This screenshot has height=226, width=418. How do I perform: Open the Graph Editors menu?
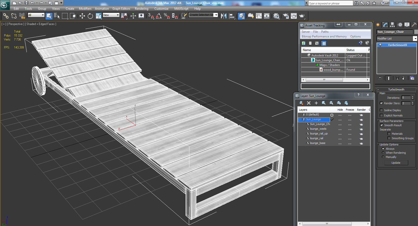[x=121, y=9]
